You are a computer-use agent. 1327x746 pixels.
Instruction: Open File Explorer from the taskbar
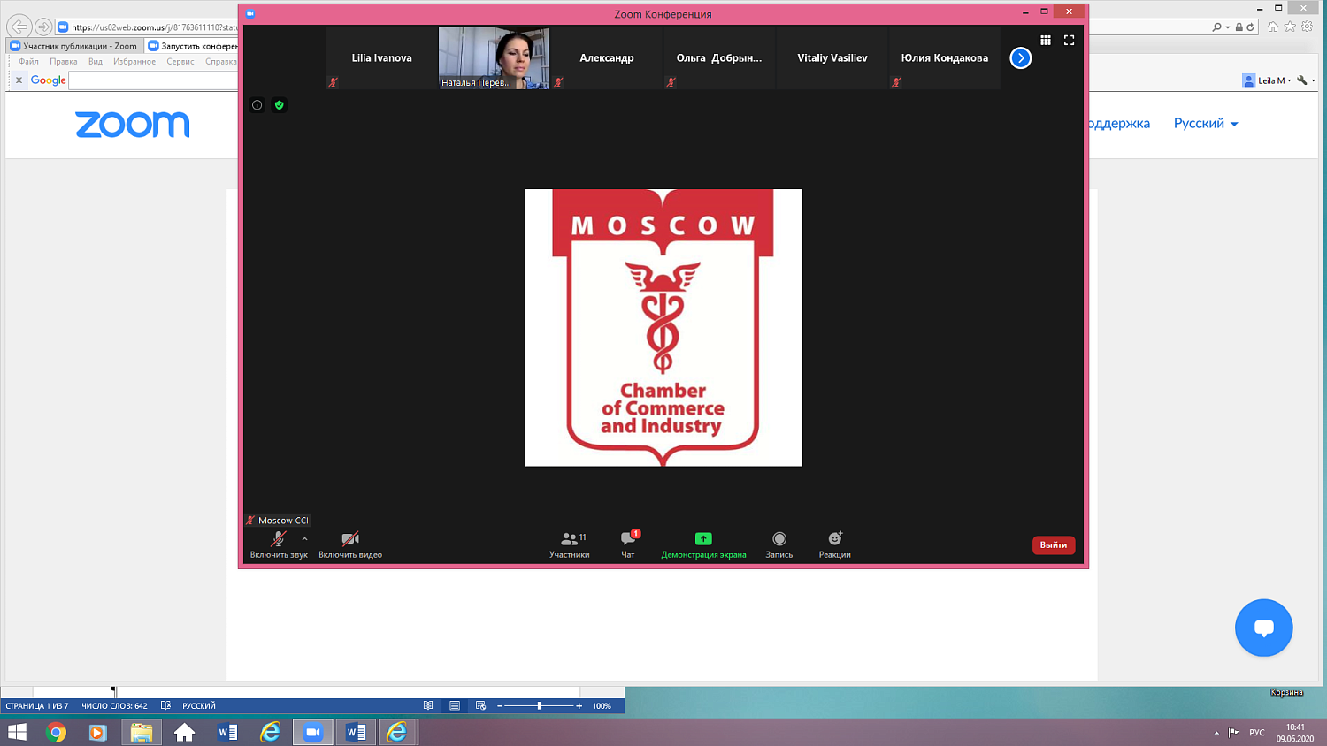142,733
